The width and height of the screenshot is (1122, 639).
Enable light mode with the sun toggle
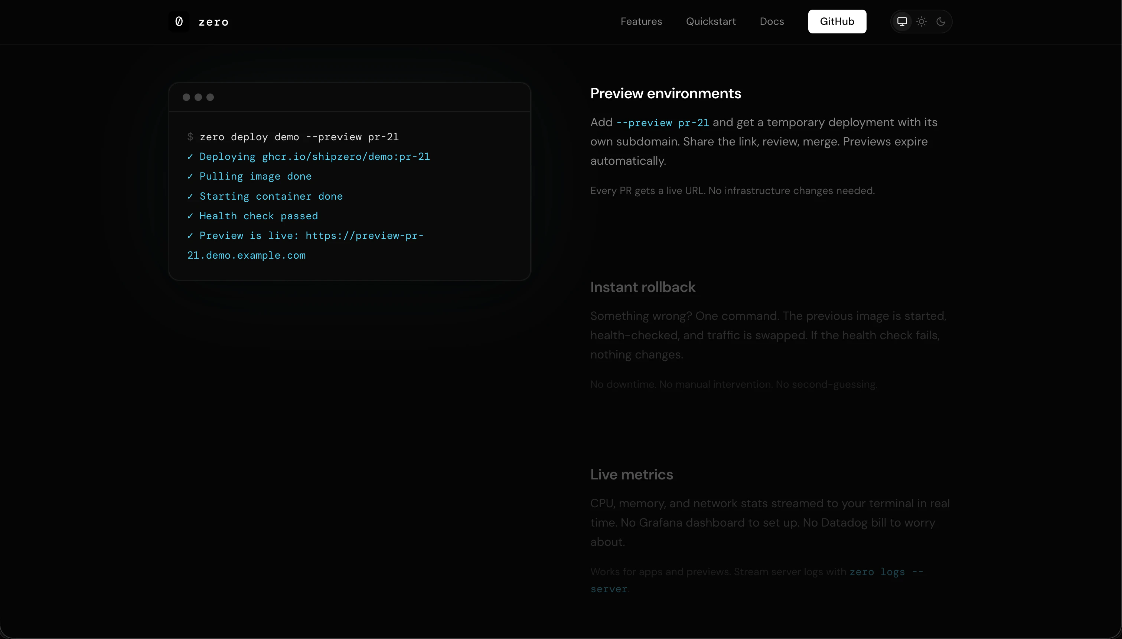921,21
